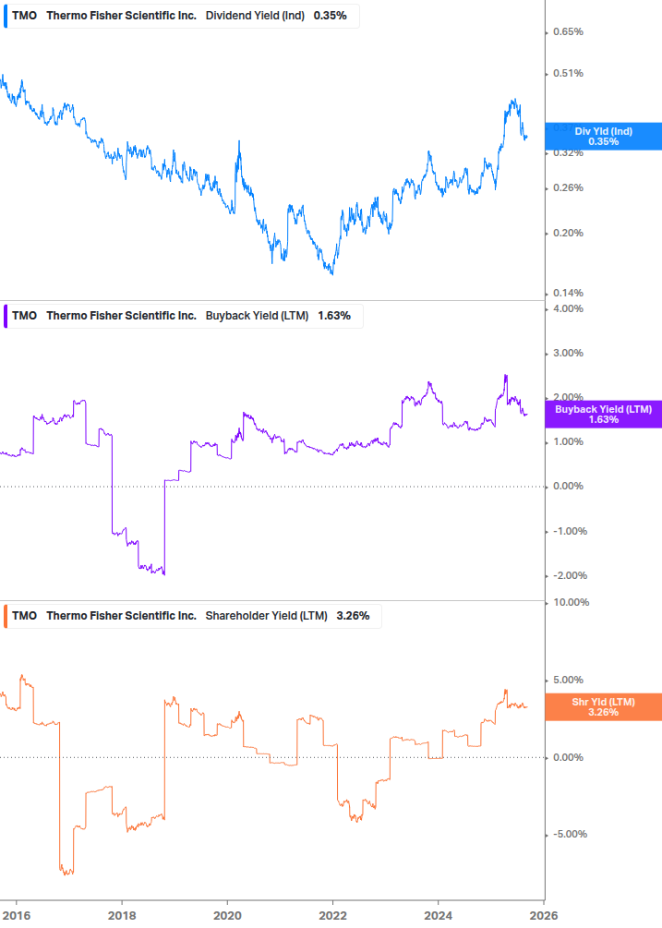Select the blue Dividend Yield color bar

6,16
